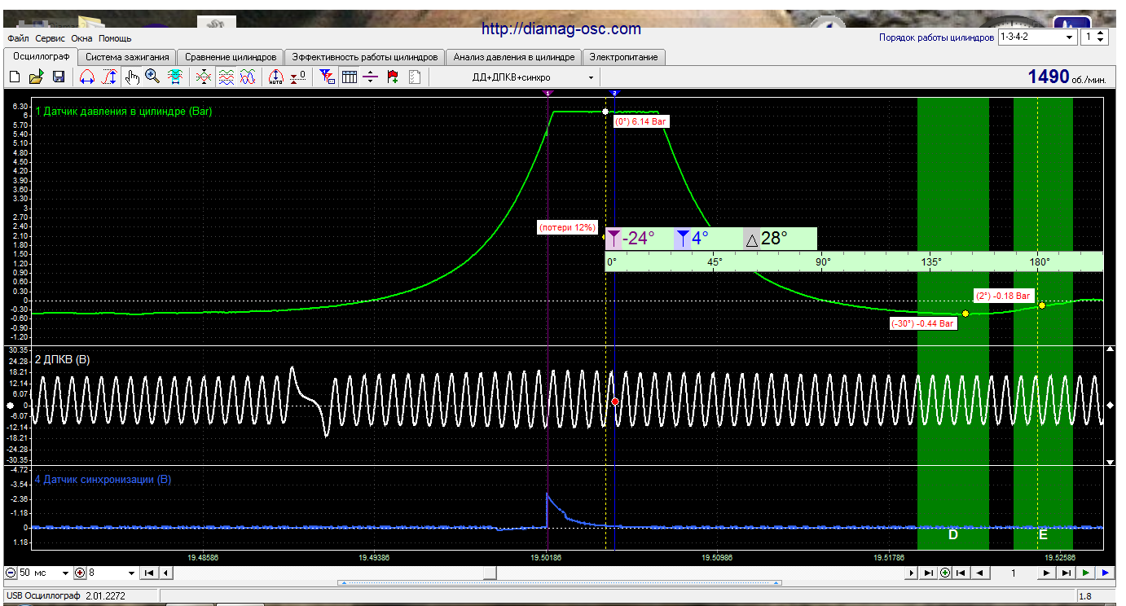Step back with bottom-left arrow button

pyautogui.click(x=165, y=573)
